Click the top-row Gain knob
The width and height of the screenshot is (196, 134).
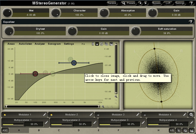152,12
